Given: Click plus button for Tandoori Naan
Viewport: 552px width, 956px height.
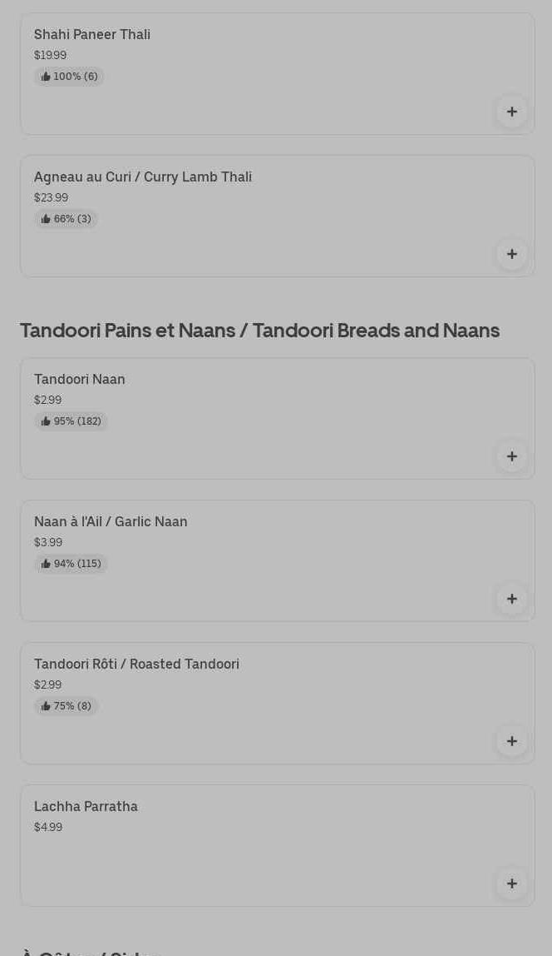Looking at the screenshot, I should (x=512, y=456).
